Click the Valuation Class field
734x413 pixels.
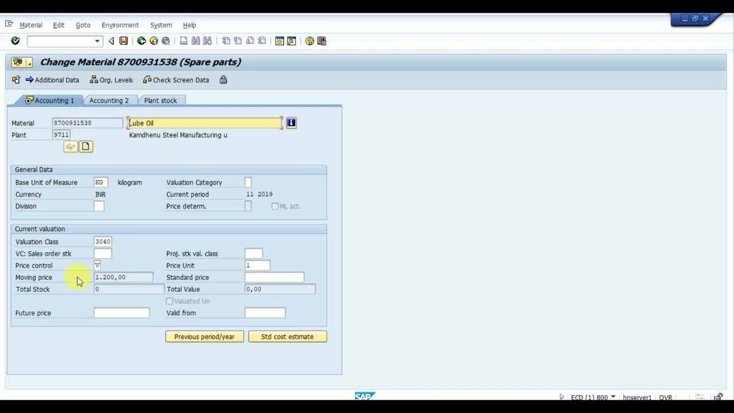tap(103, 242)
